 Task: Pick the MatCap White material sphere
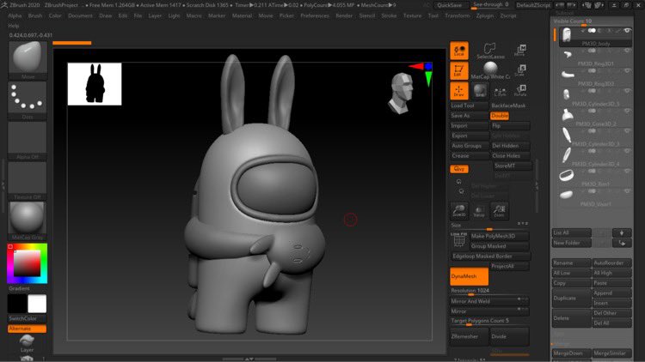490,68
